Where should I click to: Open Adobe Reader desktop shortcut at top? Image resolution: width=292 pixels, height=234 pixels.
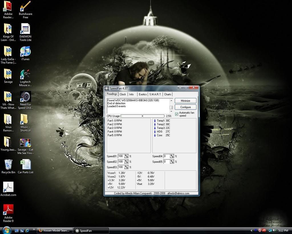8,10
